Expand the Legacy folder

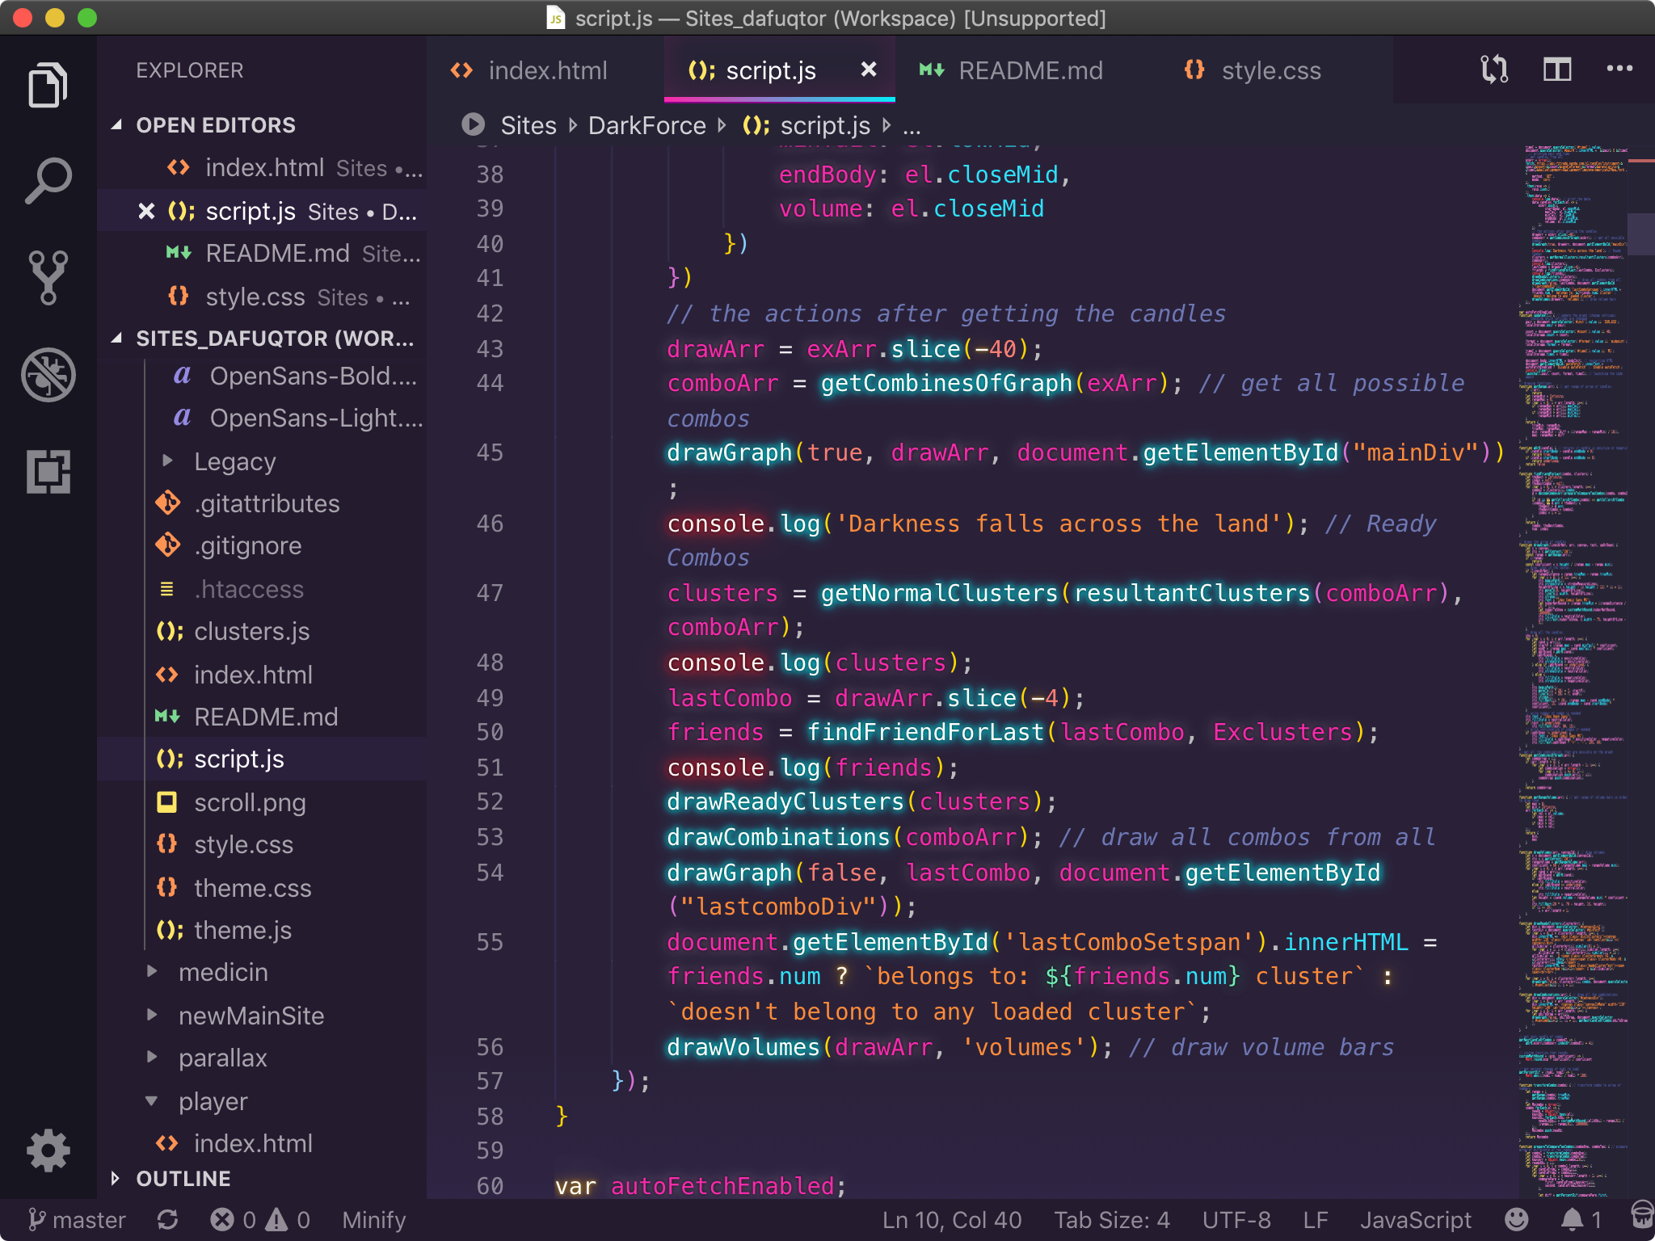(234, 461)
